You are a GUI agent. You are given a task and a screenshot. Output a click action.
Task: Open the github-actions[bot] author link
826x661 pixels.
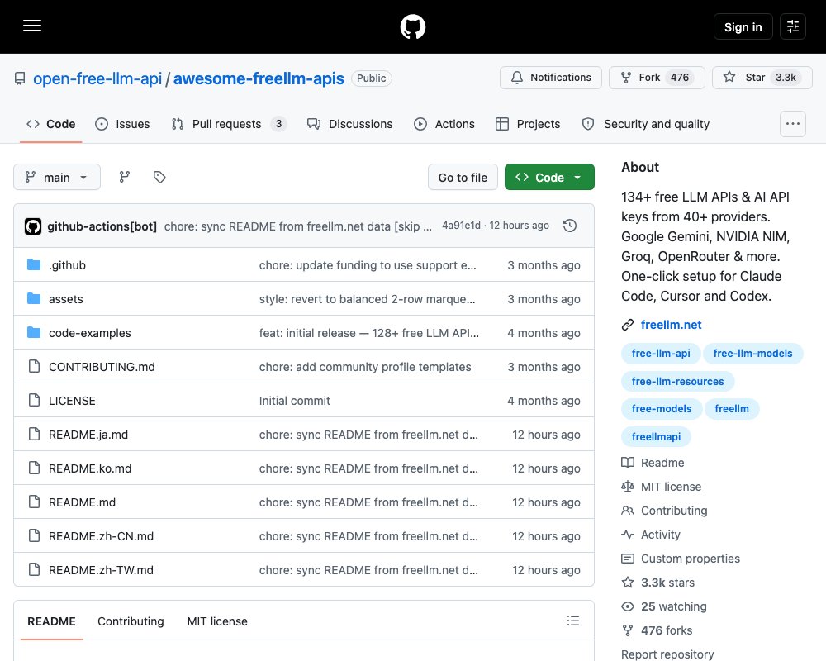pyautogui.click(x=102, y=226)
